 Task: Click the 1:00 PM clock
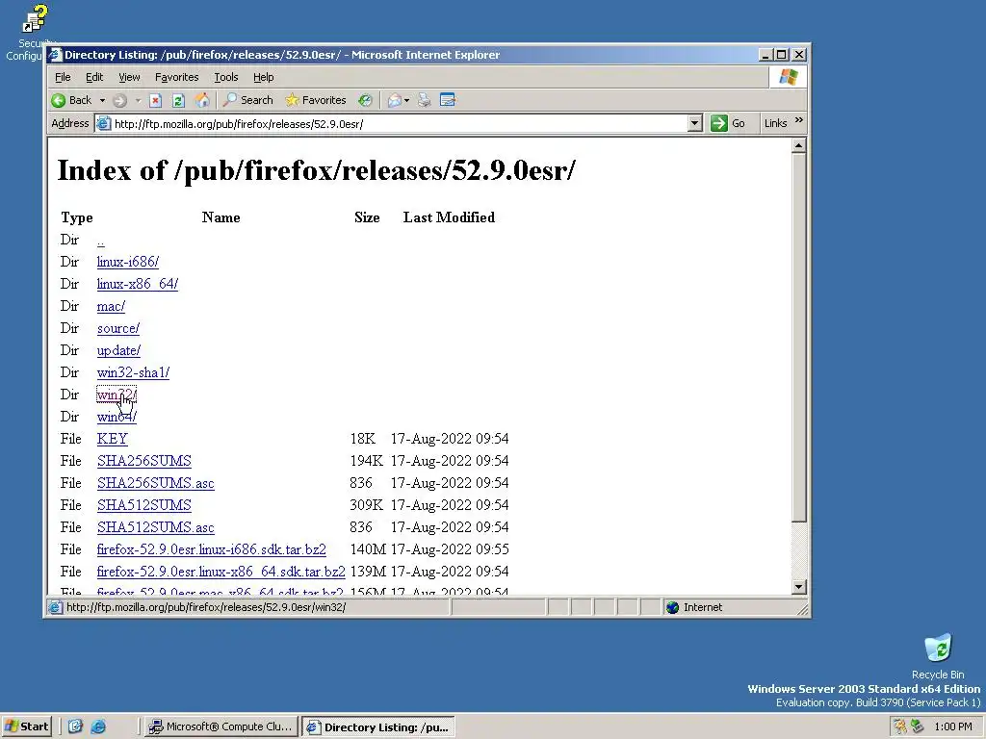[x=952, y=727]
